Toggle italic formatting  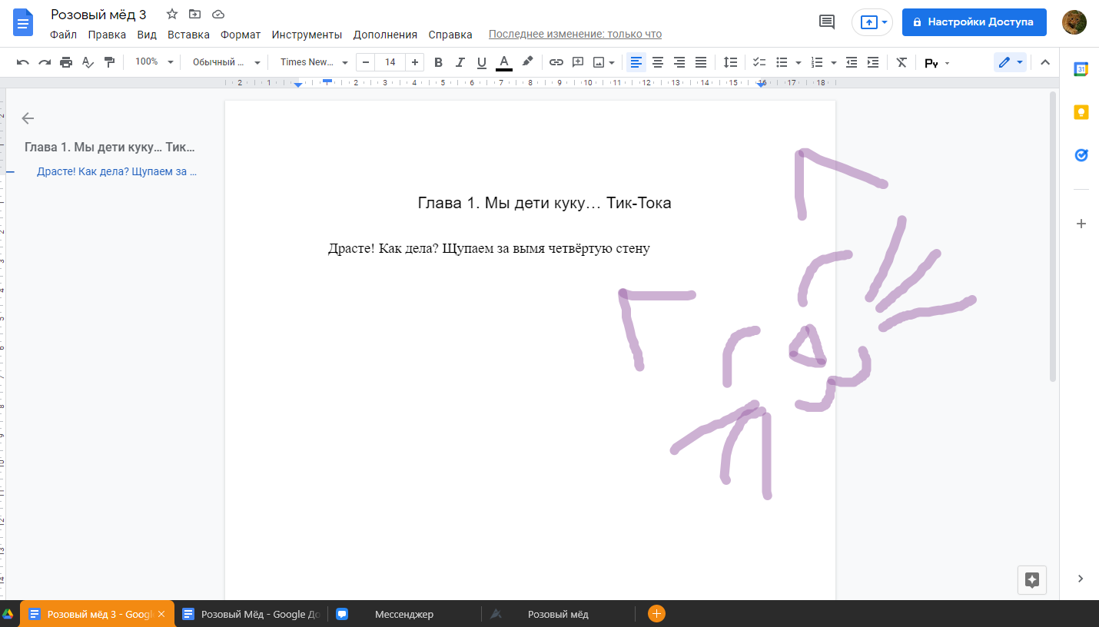pos(460,62)
